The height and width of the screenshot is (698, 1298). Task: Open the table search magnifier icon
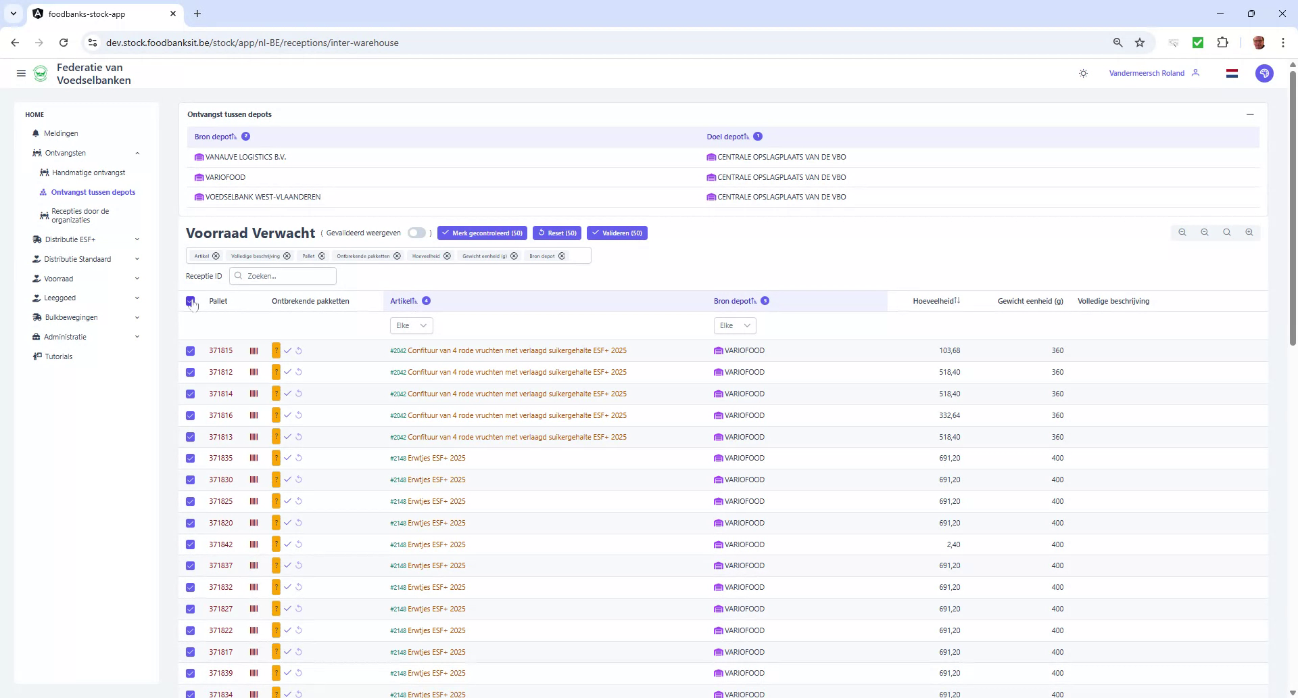click(1227, 232)
